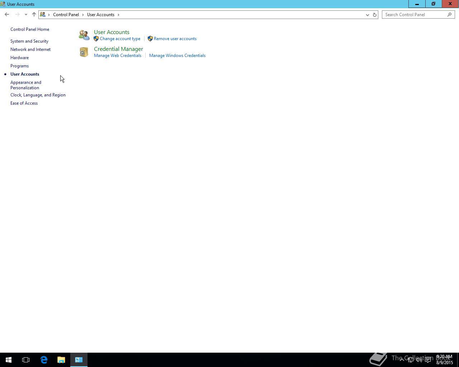
Task: Open Task View from the taskbar
Action: [26, 360]
